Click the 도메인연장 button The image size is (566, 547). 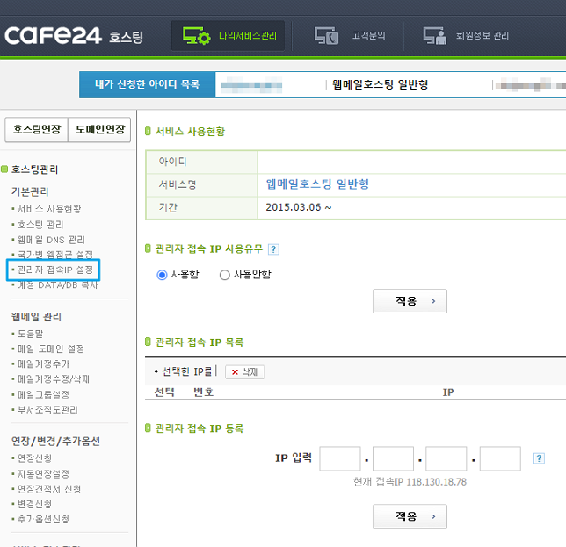(99, 130)
